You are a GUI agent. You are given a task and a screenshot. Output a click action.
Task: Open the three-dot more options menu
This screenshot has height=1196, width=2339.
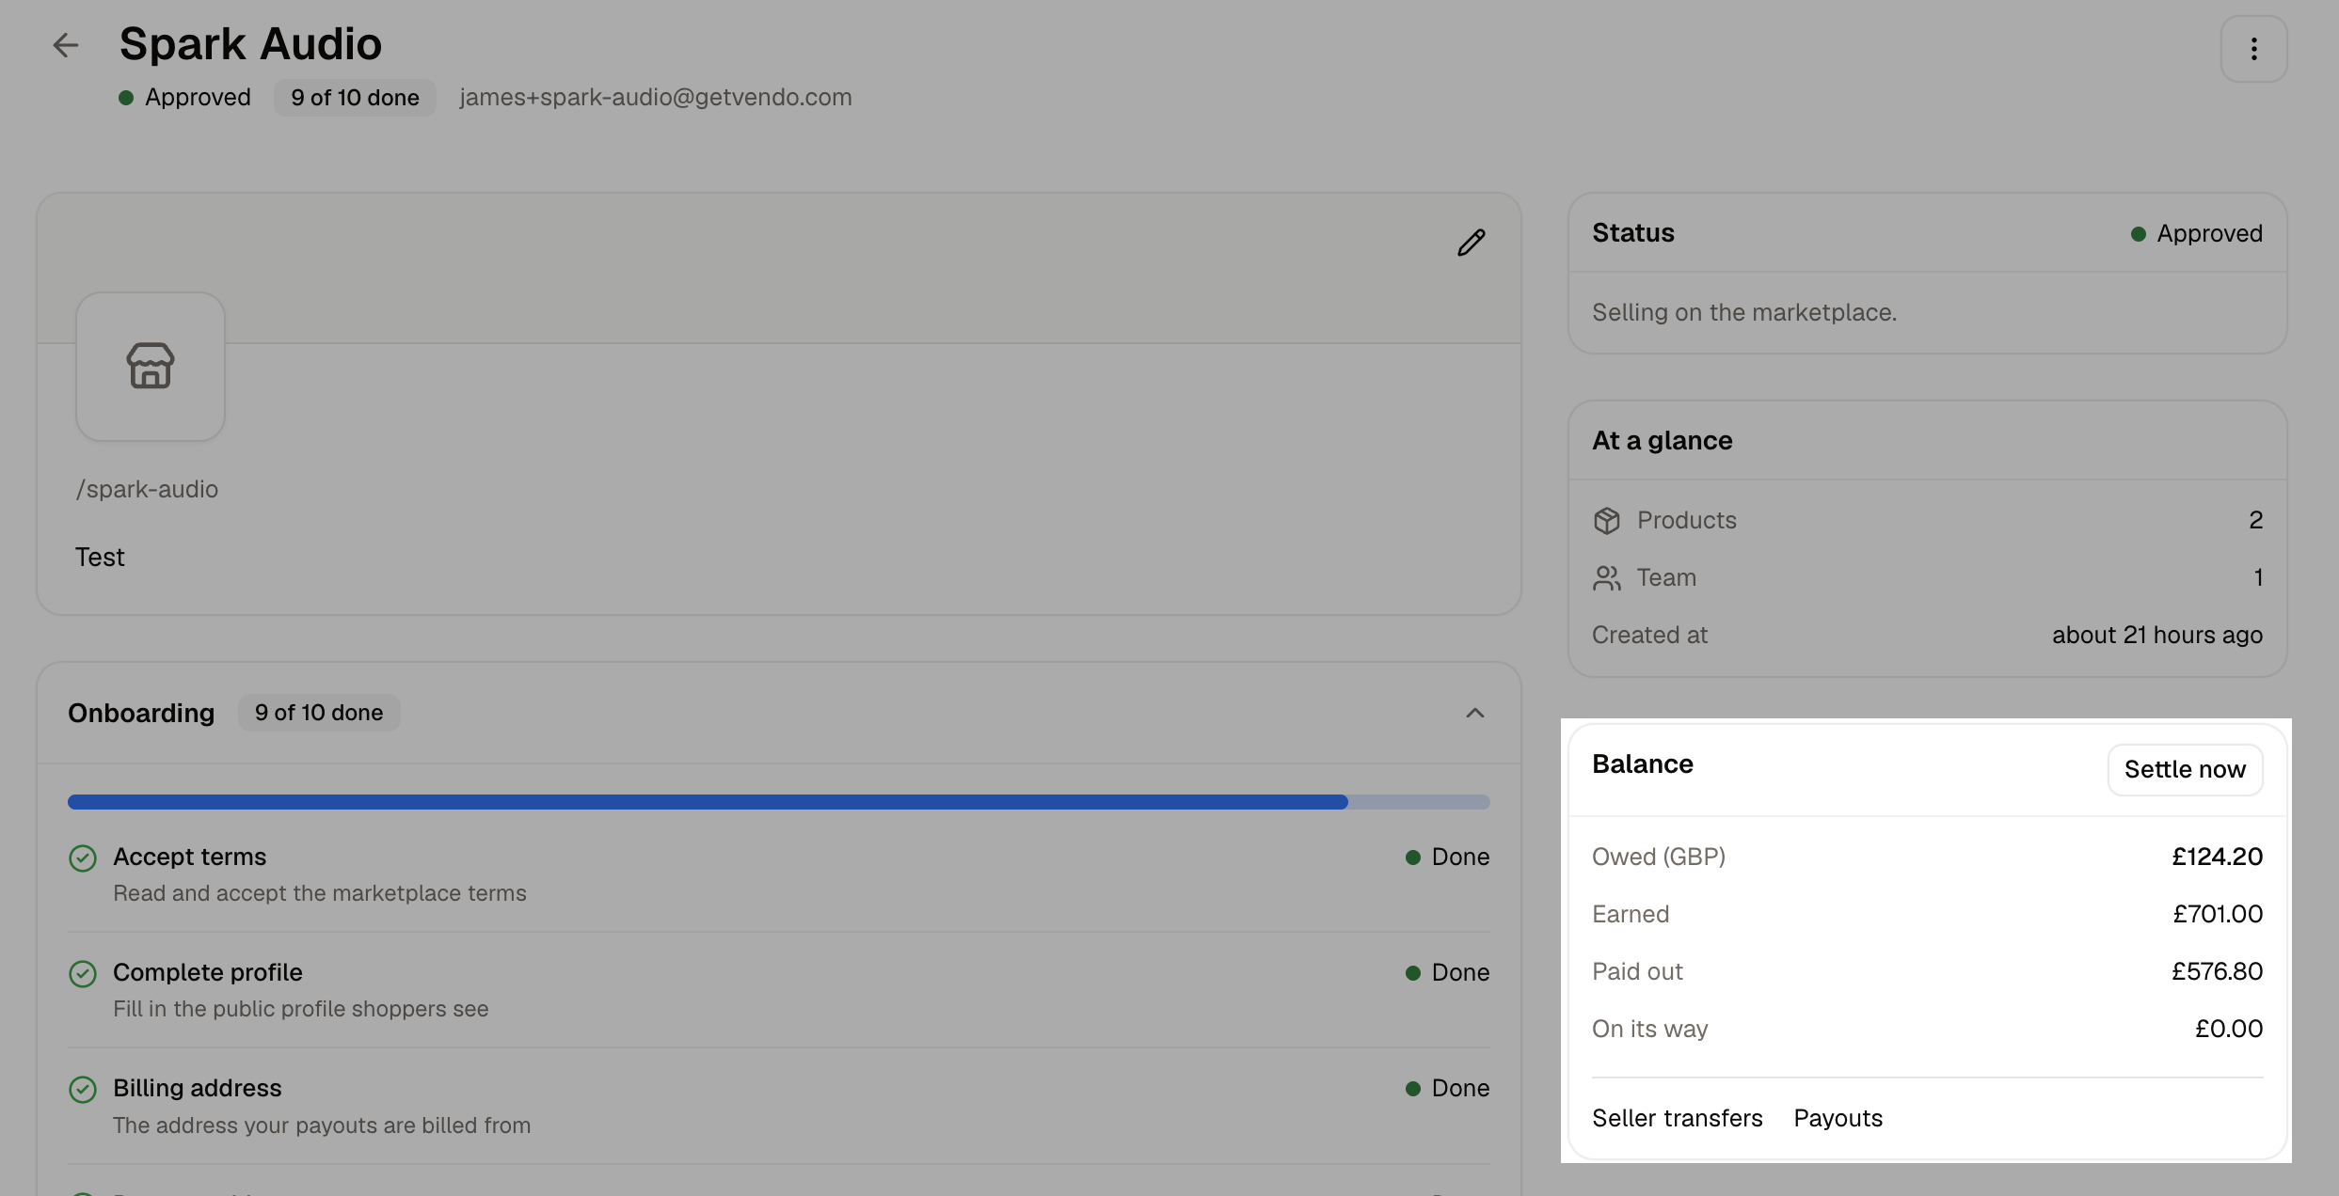coord(2253,49)
